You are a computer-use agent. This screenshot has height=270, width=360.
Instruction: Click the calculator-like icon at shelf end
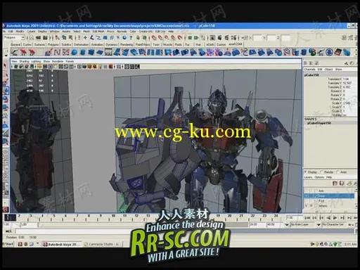coord(337,52)
